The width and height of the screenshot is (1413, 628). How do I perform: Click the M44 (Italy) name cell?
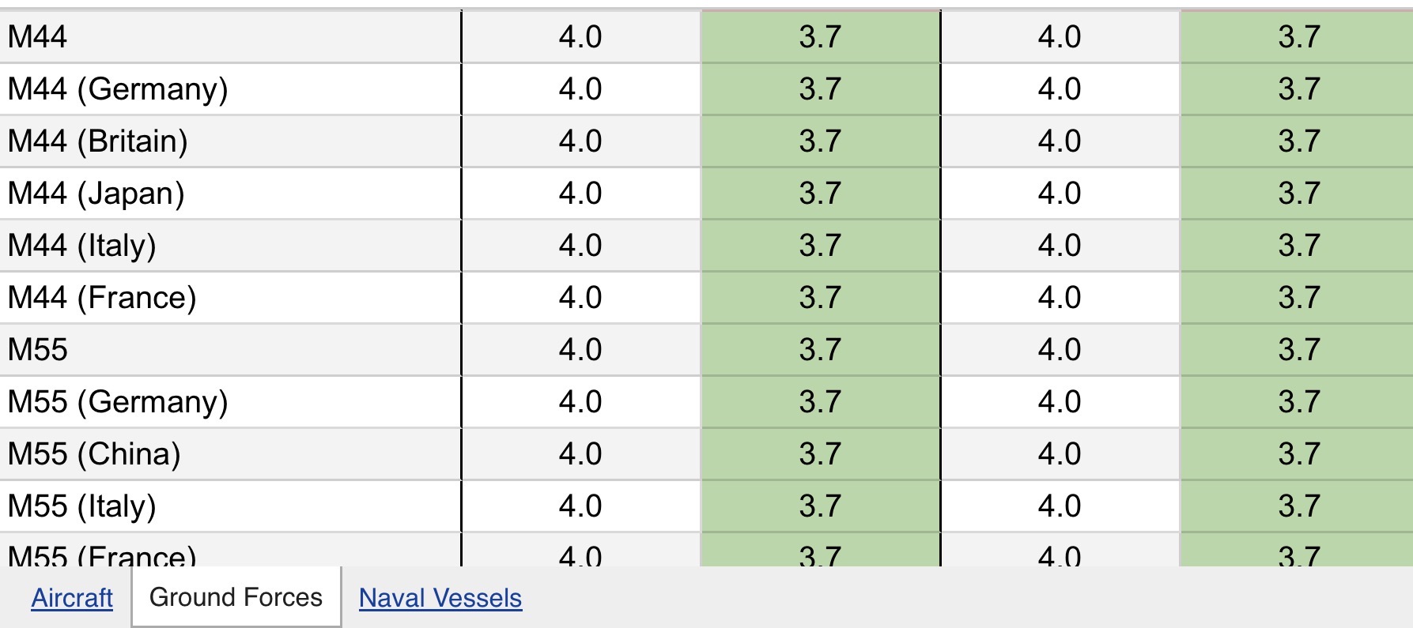click(230, 246)
